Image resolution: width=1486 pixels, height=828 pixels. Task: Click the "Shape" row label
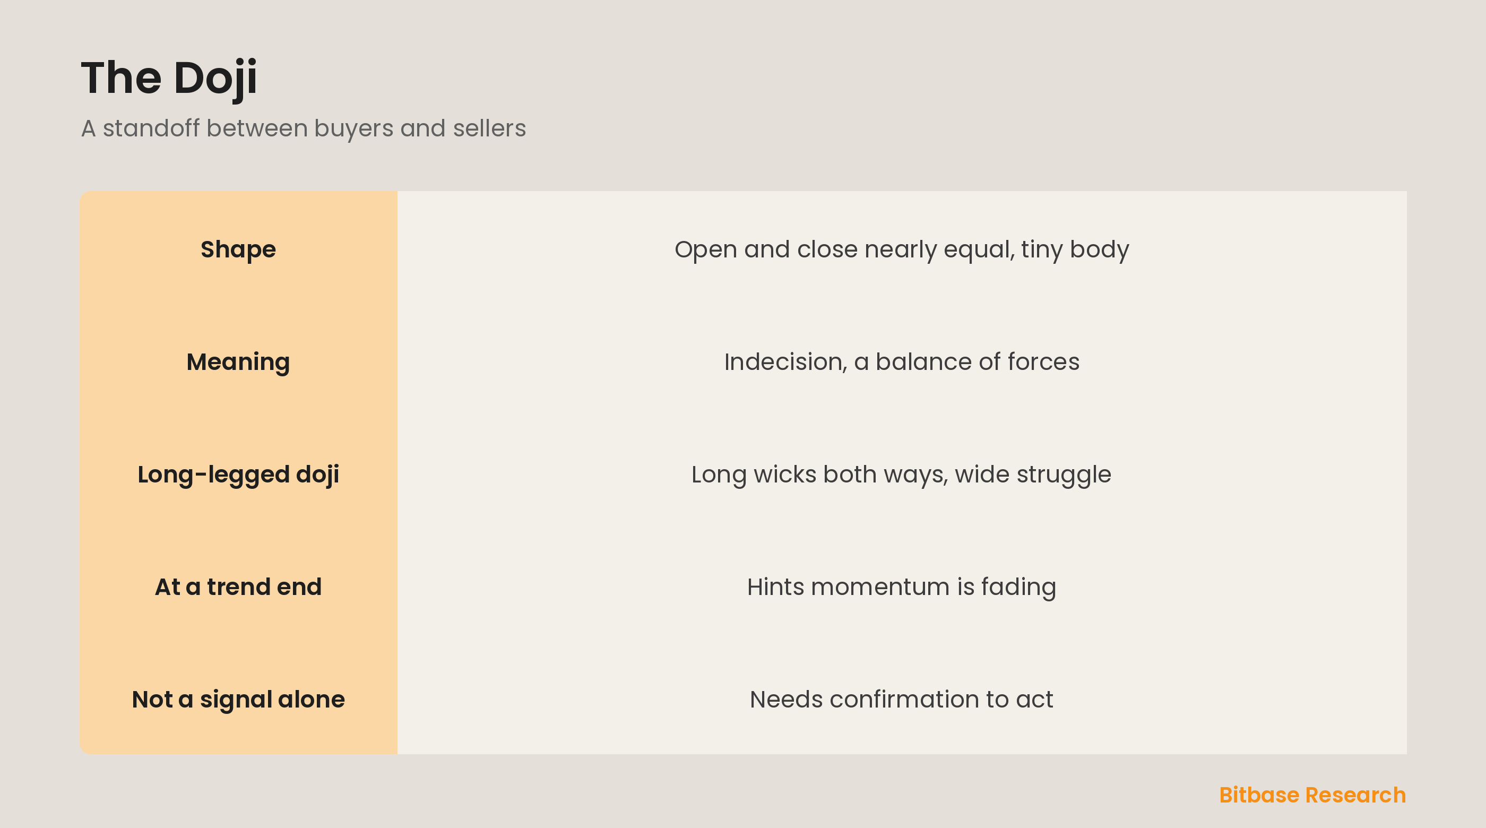[x=238, y=249]
